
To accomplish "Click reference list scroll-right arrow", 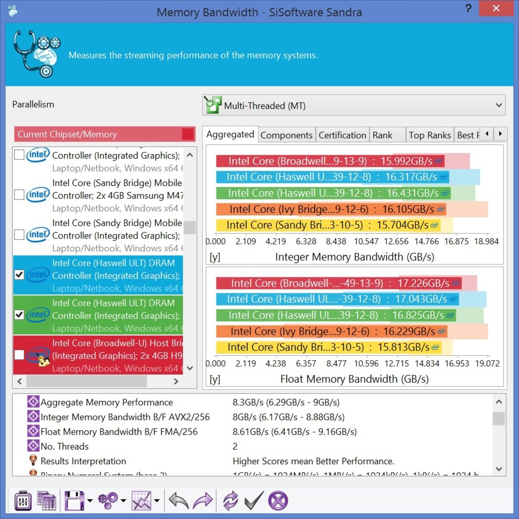I will point(176,381).
